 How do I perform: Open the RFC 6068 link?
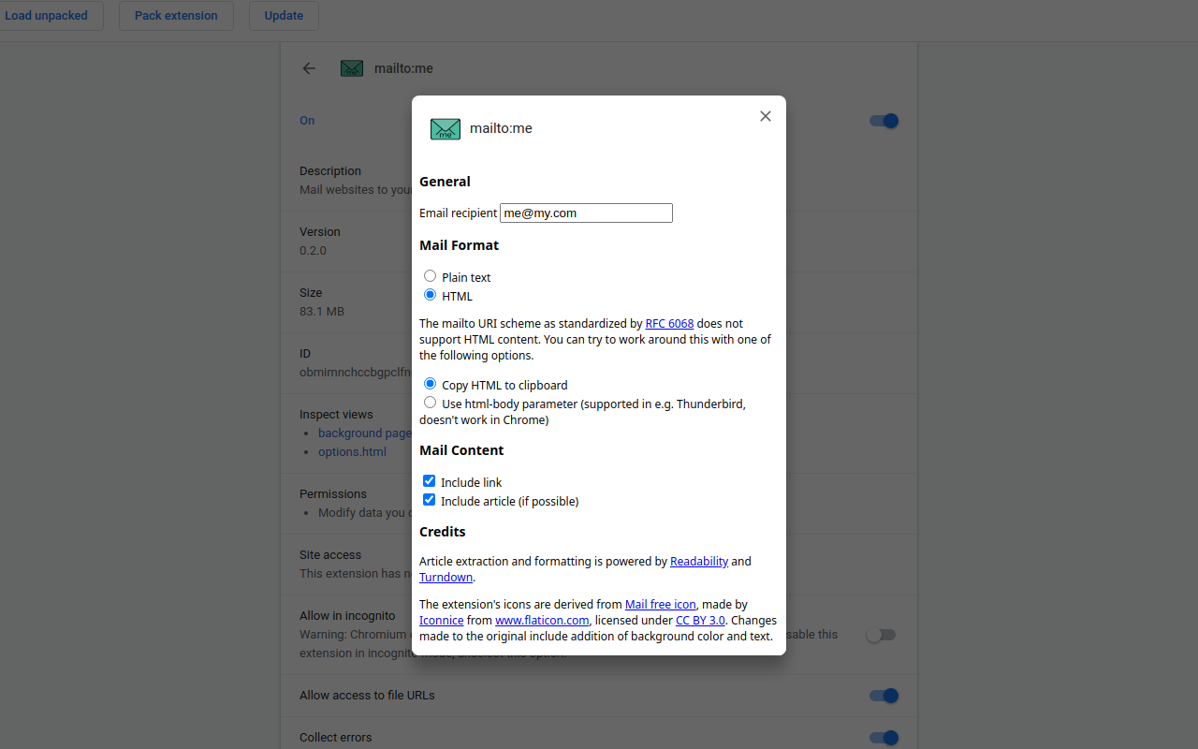click(669, 323)
